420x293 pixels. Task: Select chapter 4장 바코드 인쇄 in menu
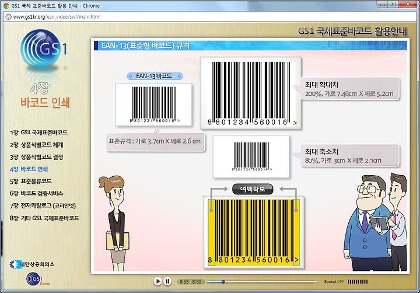29,169
